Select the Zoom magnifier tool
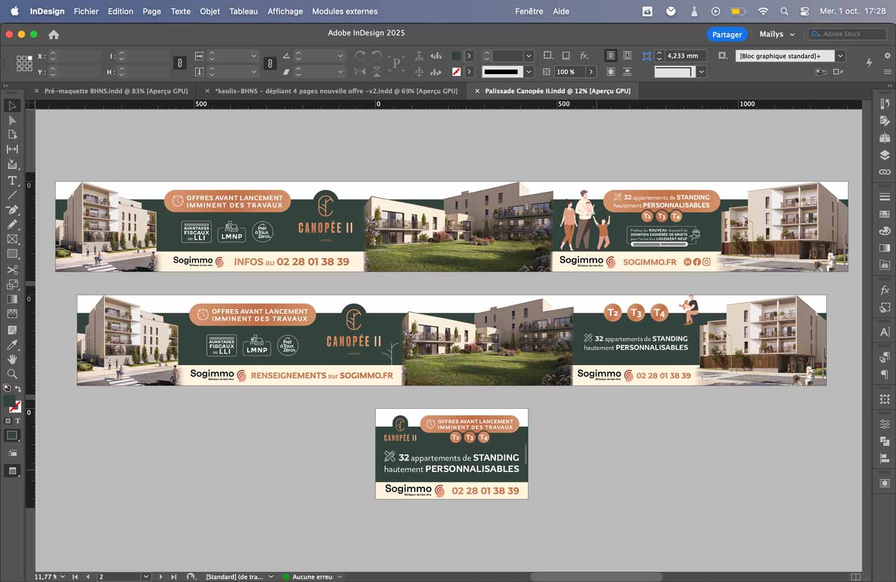The width and height of the screenshot is (896, 582). [12, 374]
